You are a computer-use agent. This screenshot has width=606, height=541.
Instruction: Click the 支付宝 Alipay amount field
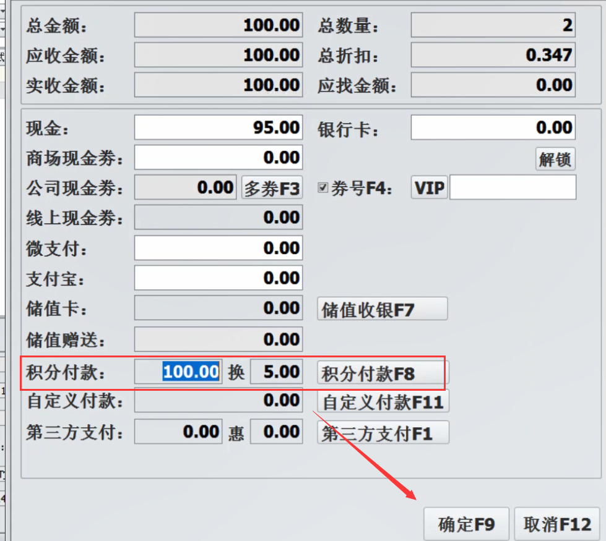[x=218, y=278]
